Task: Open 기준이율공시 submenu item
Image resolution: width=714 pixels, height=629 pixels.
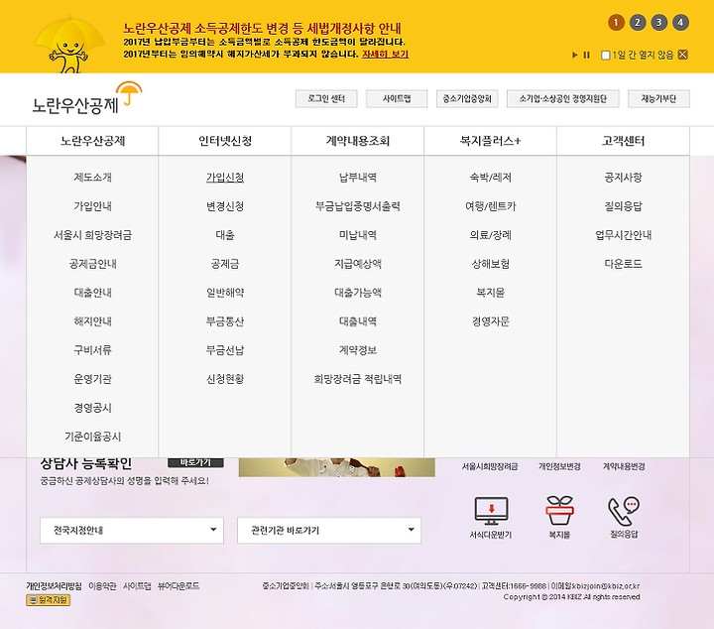Action: click(x=92, y=437)
